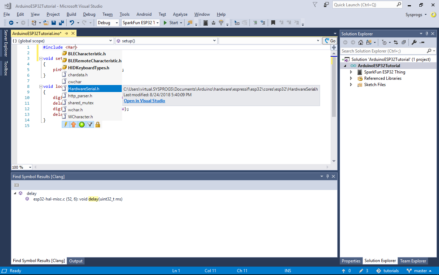Click the Comment Out Lines toolbar icon
The height and width of the screenshot is (275, 439).
point(255,23)
